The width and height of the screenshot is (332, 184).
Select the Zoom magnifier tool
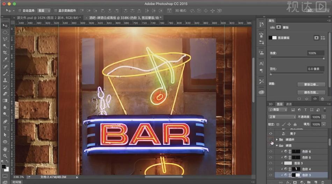tap(5, 156)
